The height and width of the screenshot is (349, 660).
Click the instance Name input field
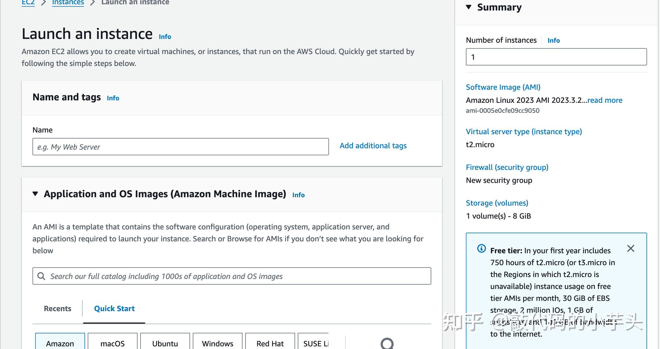tap(181, 147)
